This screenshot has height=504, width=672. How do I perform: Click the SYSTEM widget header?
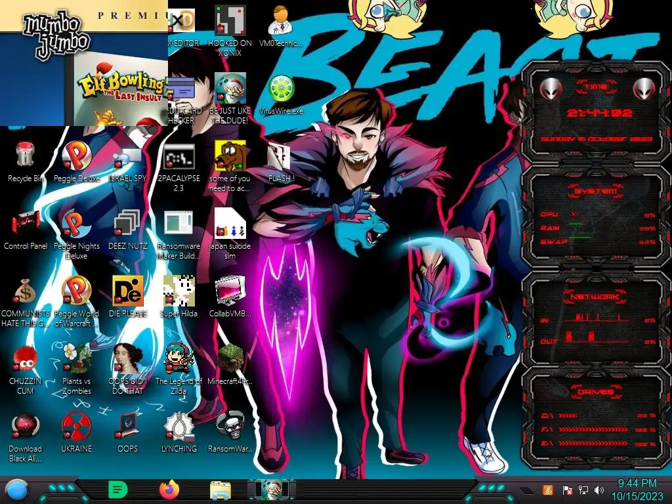(595, 191)
